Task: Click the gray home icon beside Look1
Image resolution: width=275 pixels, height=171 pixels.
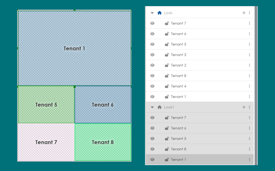Action: [160, 107]
